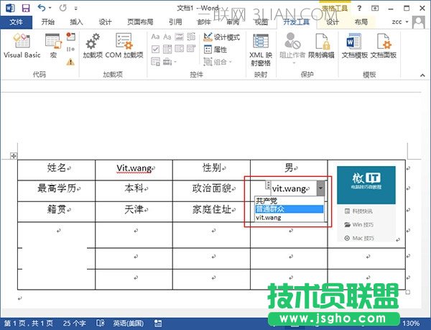Screen dimensions: 431x330
Task: Open 限制编辑 restrict editing pane
Action: pos(321,45)
